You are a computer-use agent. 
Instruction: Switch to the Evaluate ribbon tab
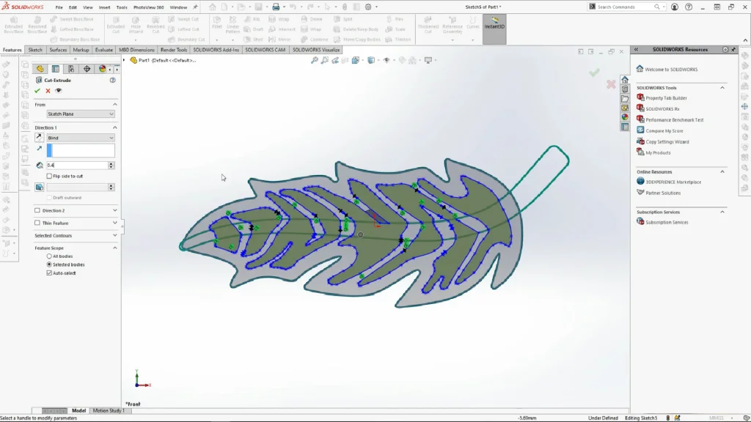pyautogui.click(x=104, y=50)
